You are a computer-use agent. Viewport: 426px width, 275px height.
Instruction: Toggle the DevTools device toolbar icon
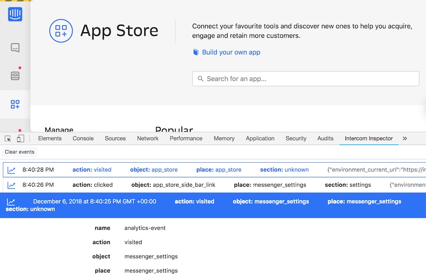coord(20,138)
